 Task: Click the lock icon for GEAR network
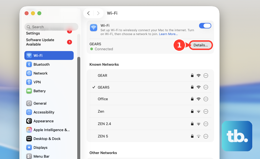(x=192, y=75)
